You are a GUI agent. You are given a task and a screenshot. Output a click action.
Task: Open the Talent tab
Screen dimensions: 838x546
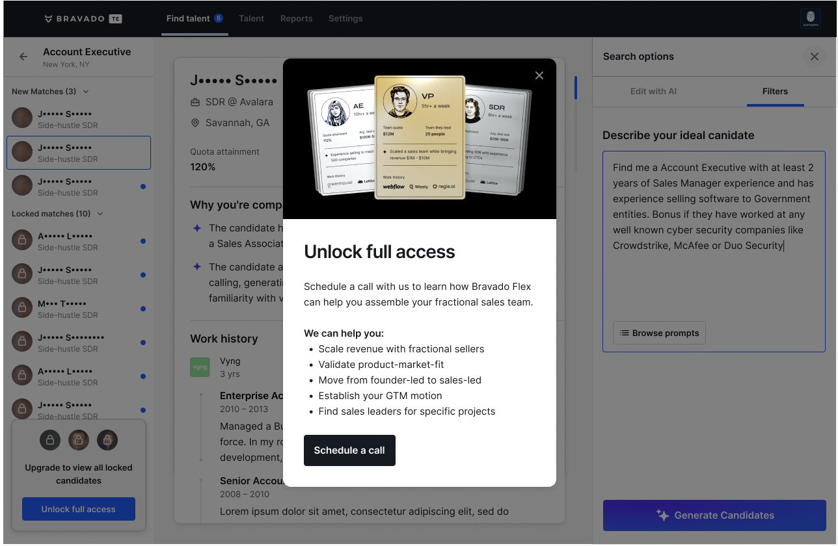(251, 18)
